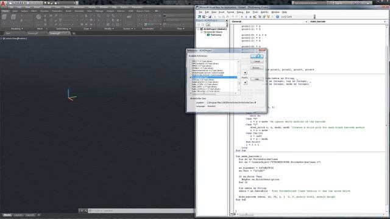The image size is (390, 219).
Task: Open Project Explorer via VBA toolbar icon
Action: click(260, 16)
